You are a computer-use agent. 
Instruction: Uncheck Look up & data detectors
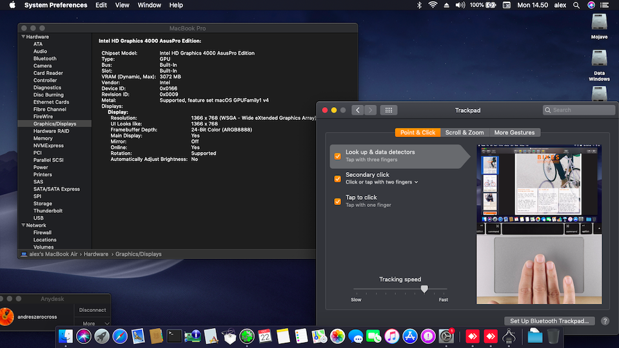(337, 156)
